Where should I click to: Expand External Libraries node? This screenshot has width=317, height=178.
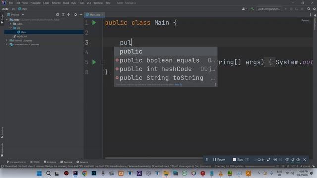click(7, 40)
